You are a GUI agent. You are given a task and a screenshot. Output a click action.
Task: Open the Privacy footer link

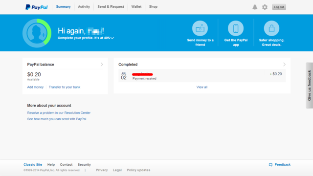[x=102, y=170]
